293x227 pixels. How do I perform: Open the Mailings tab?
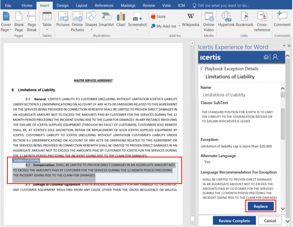pos(128,6)
